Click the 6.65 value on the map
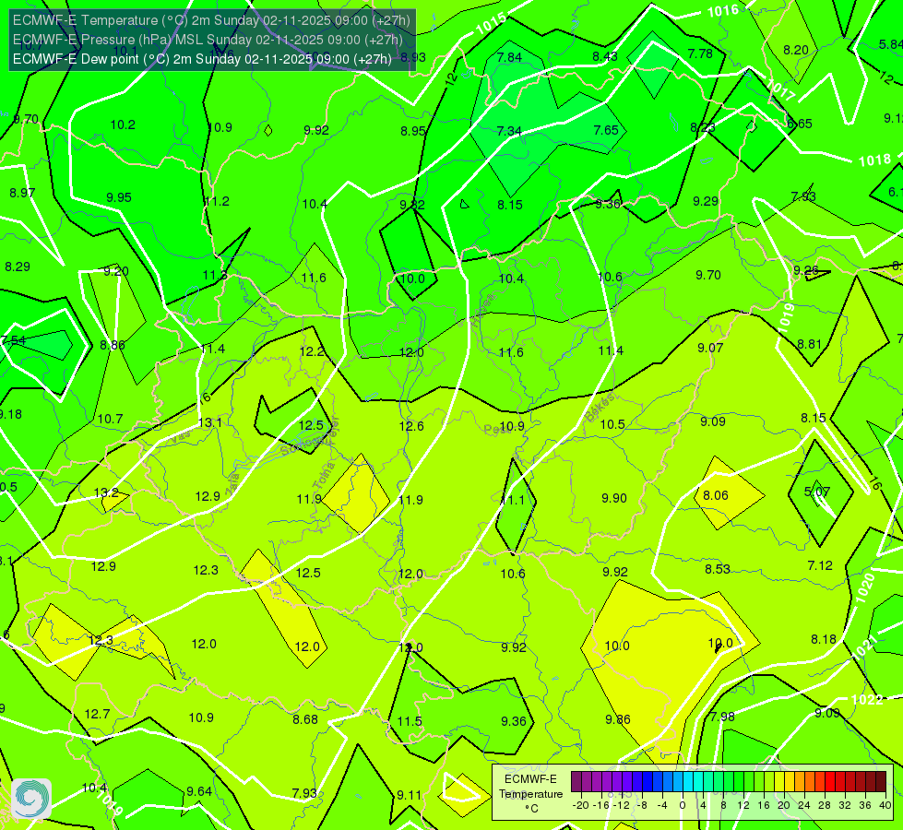 (800, 124)
